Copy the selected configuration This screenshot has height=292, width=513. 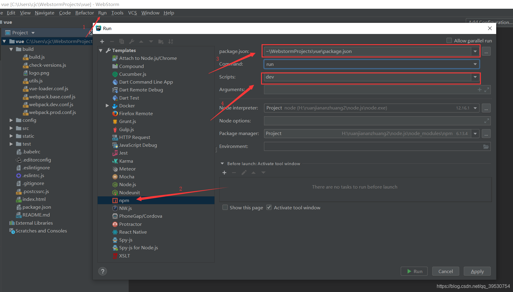coord(121,41)
